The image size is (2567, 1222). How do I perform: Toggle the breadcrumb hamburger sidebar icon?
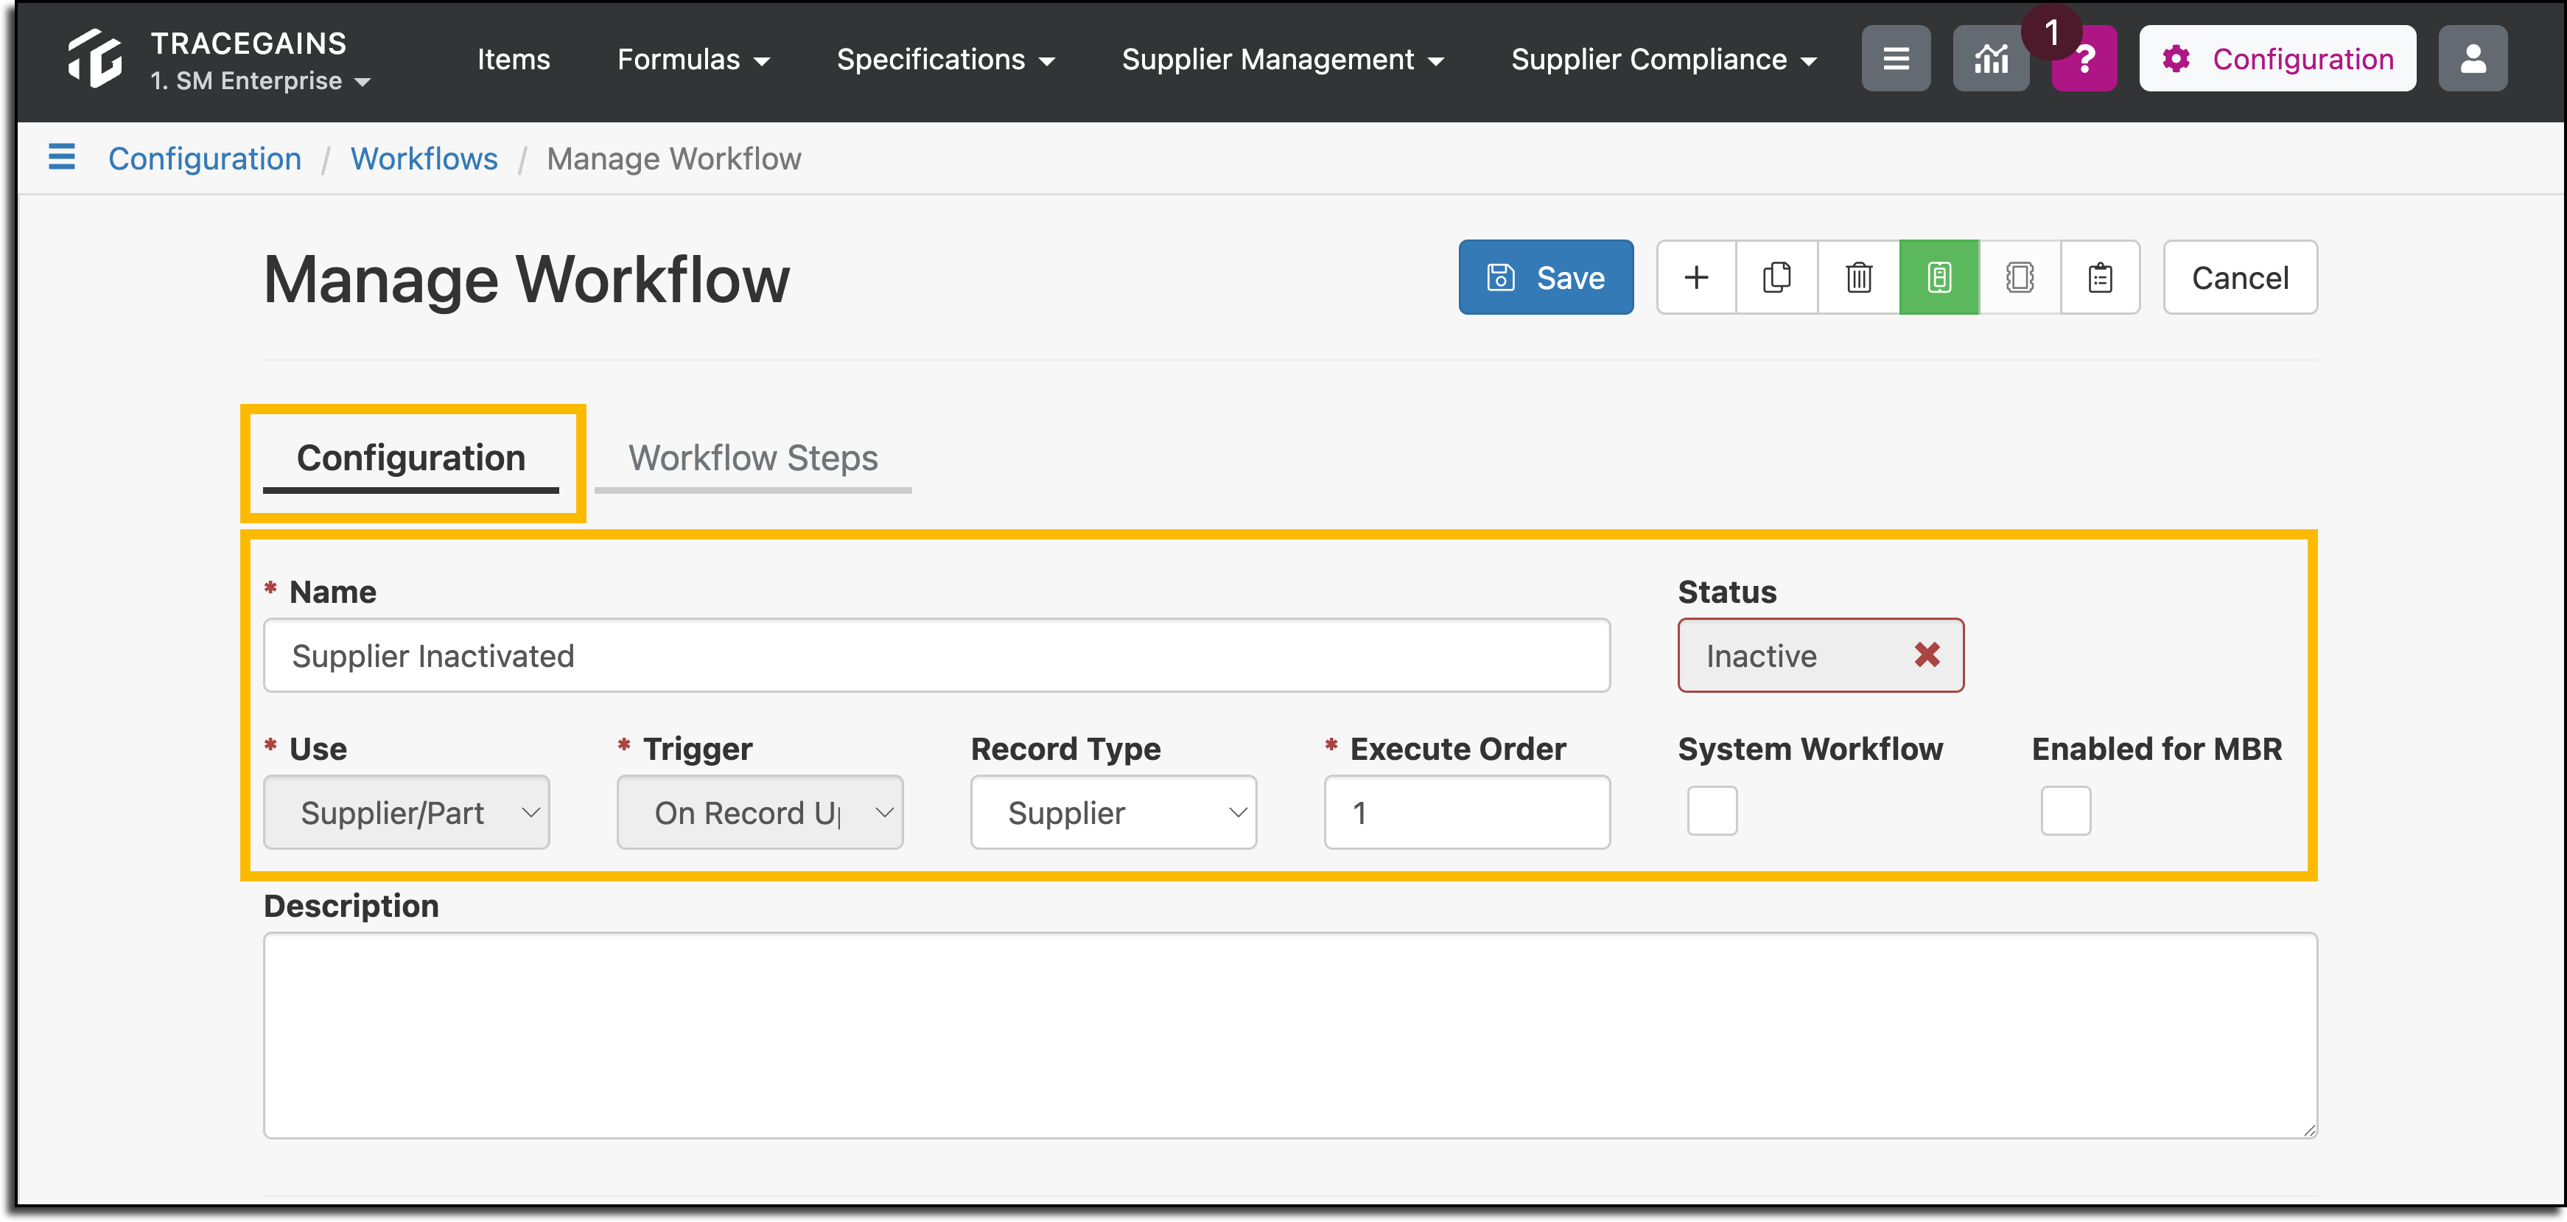click(62, 158)
